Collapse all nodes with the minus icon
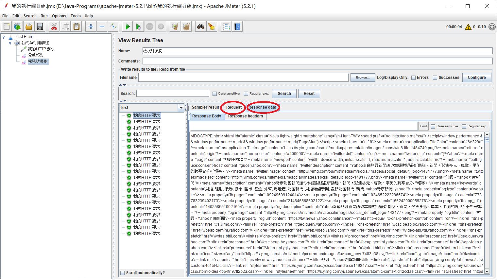Image resolution: width=497 pixels, height=280 pixels. coord(102,26)
